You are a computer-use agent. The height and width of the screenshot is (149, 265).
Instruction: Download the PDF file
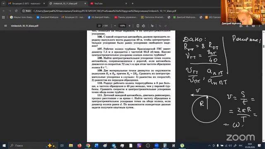[247, 26]
